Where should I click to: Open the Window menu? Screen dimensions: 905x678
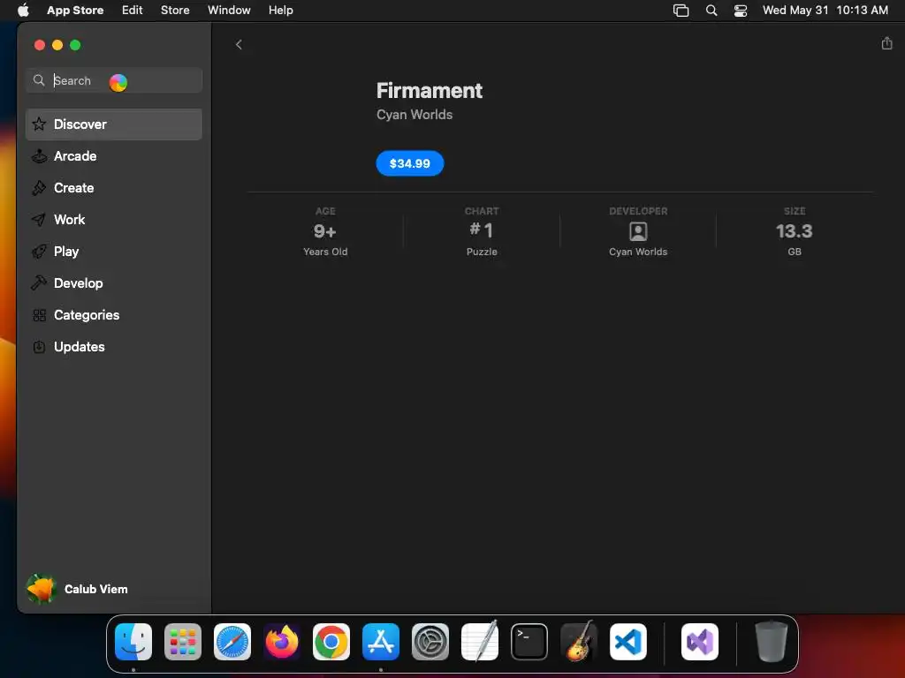(229, 10)
